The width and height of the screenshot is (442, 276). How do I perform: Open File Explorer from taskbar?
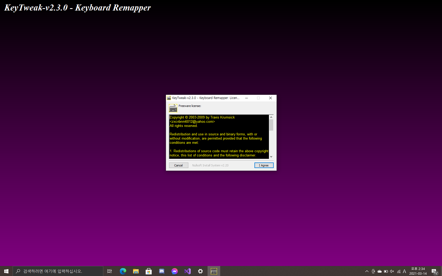coord(136,271)
